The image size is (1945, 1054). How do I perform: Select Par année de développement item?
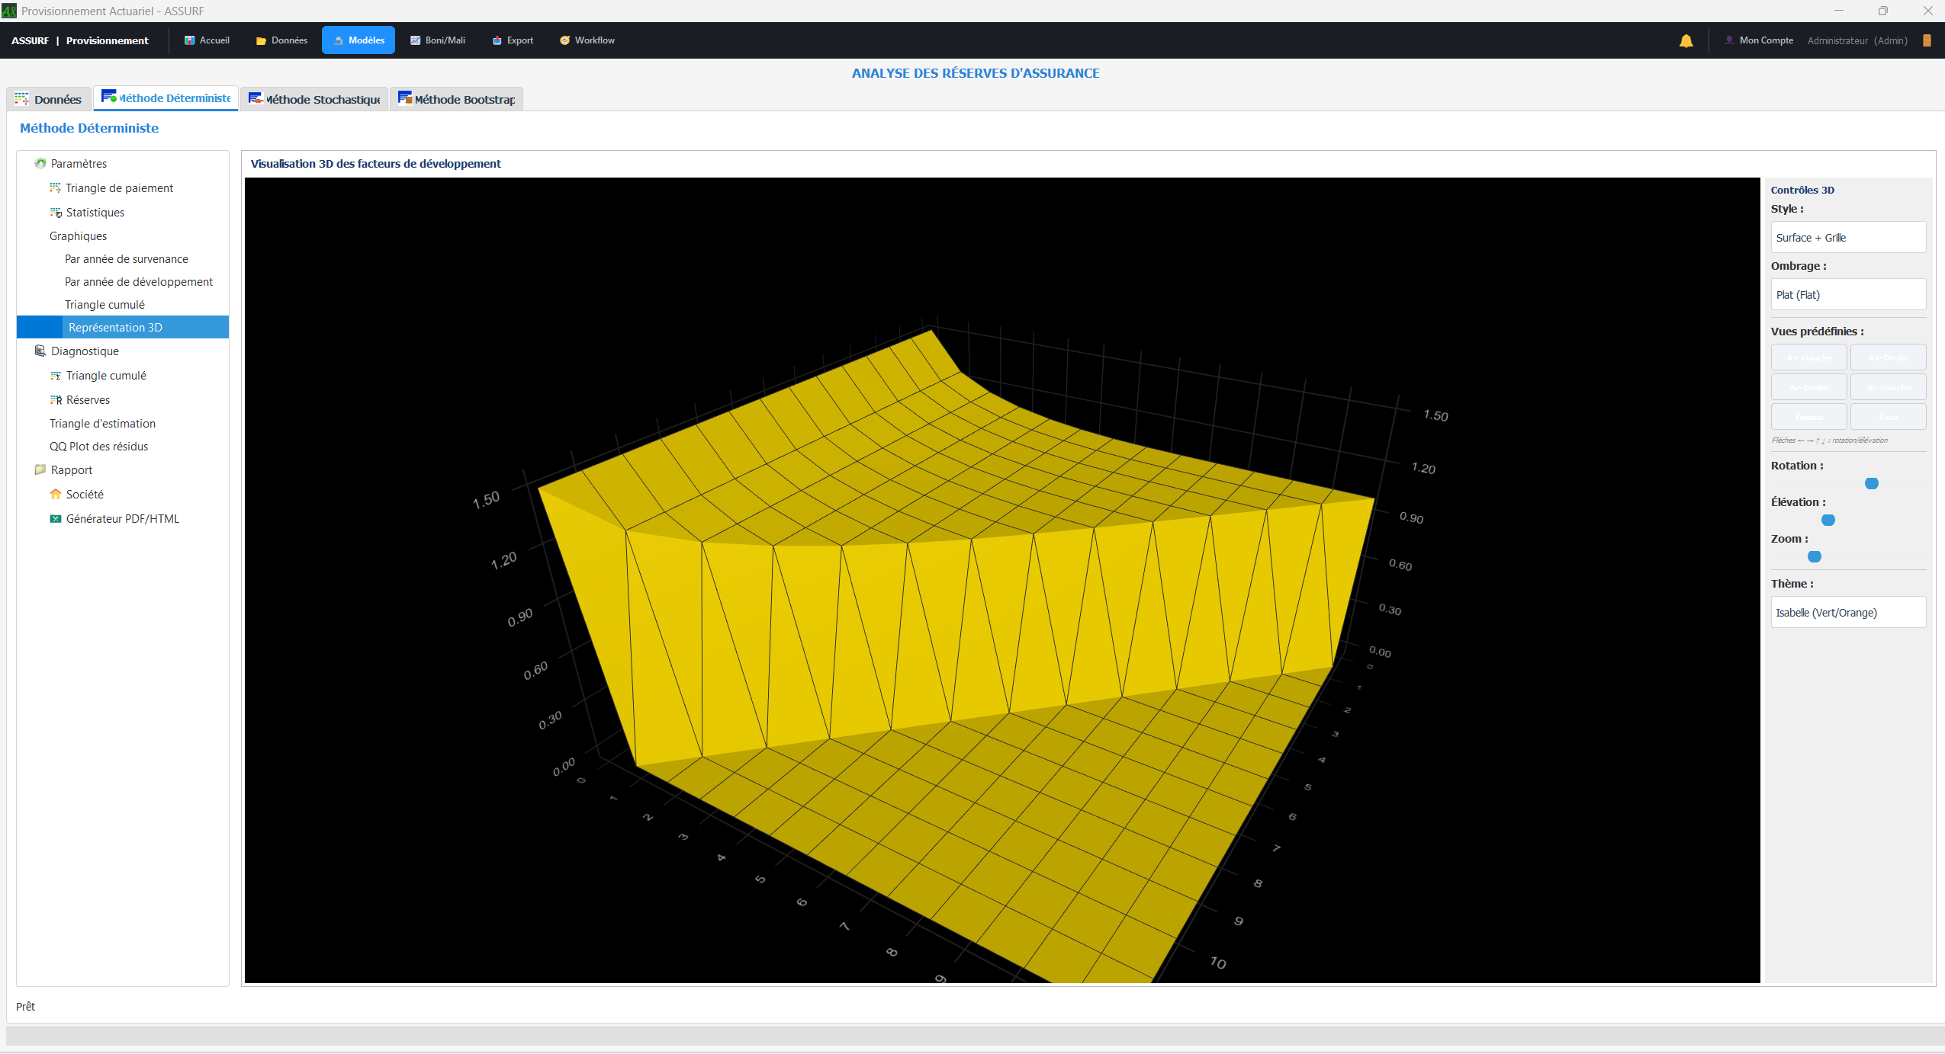(138, 281)
